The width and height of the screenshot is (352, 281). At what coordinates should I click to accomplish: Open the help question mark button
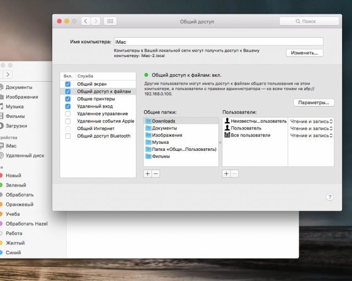[329, 197]
